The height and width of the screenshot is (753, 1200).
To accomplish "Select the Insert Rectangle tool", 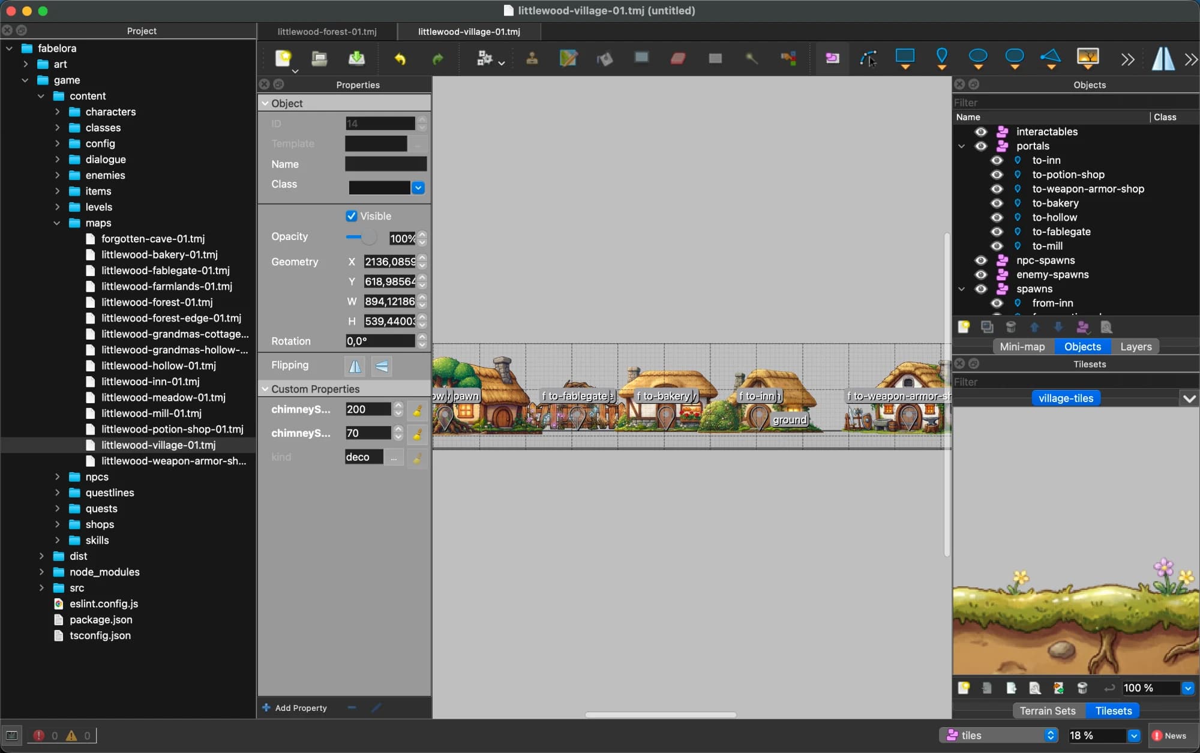I will coord(905,58).
